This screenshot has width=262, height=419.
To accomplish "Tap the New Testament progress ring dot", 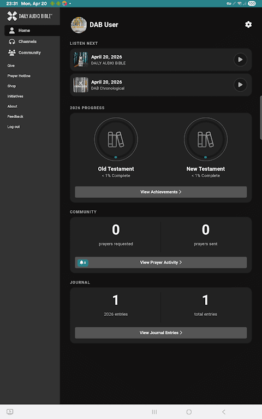I will (x=205, y=157).
